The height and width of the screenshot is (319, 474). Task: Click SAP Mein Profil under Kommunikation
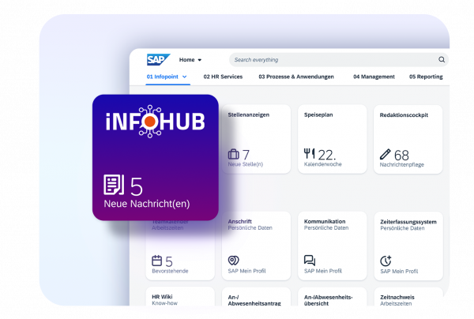323,271
